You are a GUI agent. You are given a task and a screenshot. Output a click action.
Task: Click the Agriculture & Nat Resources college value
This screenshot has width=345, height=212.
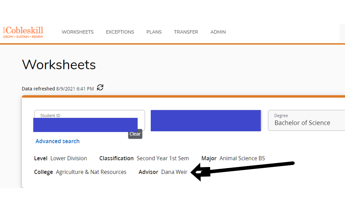(91, 172)
